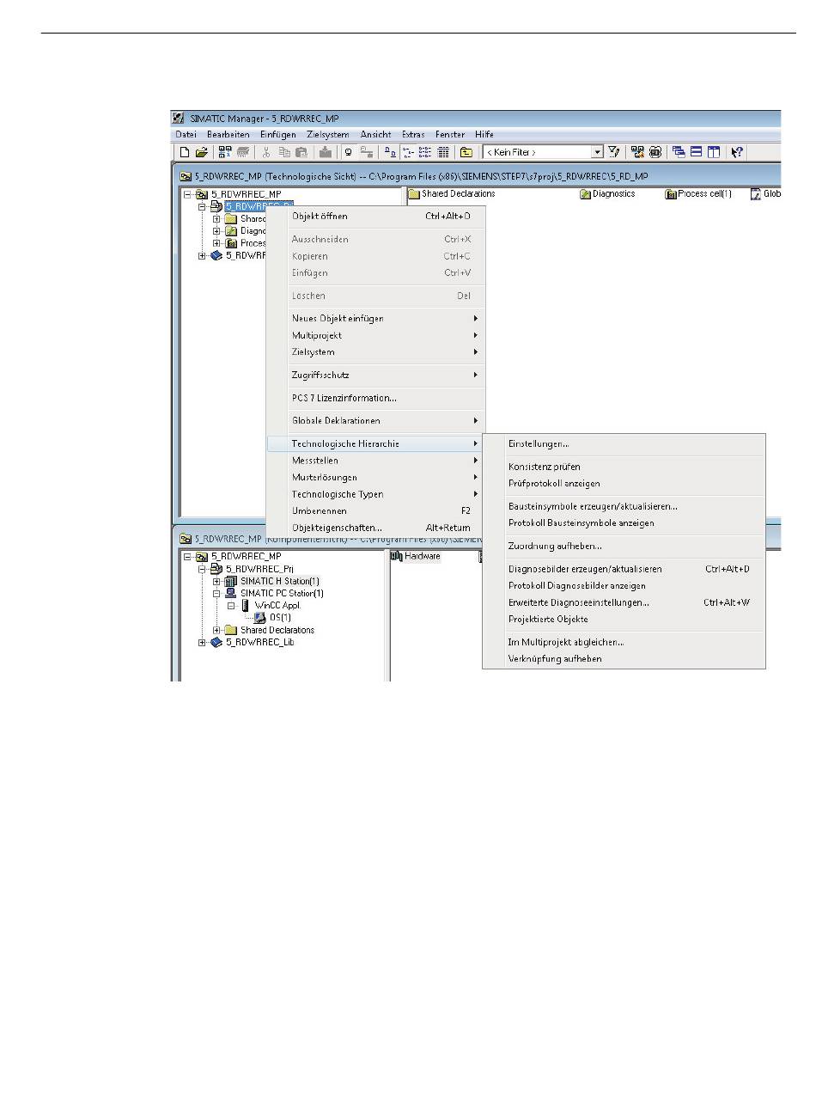Image resolution: width=816 pixels, height=1118 pixels.
Task: Click the OS(1) icon in the tree
Action: (x=261, y=618)
